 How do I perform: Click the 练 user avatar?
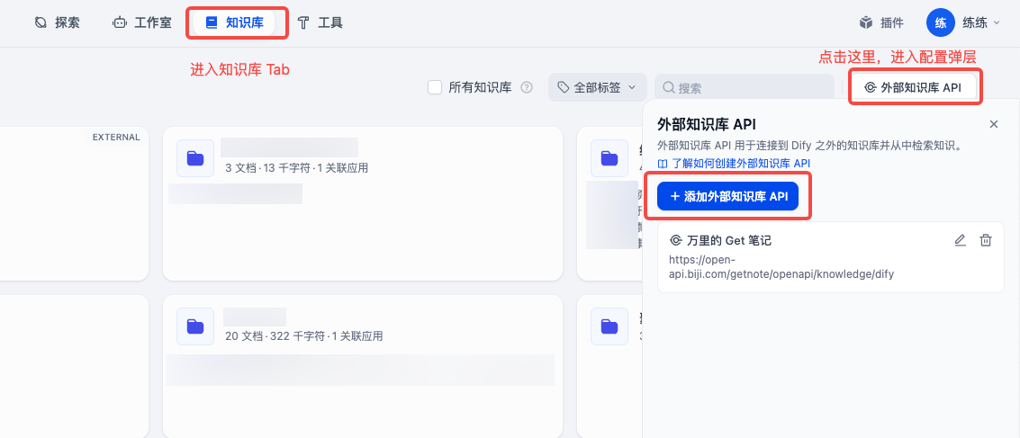click(940, 22)
